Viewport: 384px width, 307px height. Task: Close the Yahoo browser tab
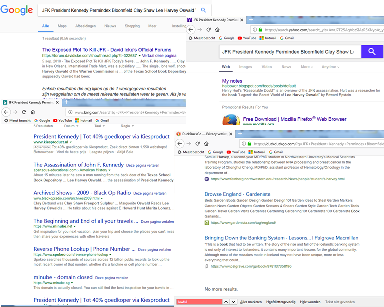pyautogui.click(x=242, y=20)
